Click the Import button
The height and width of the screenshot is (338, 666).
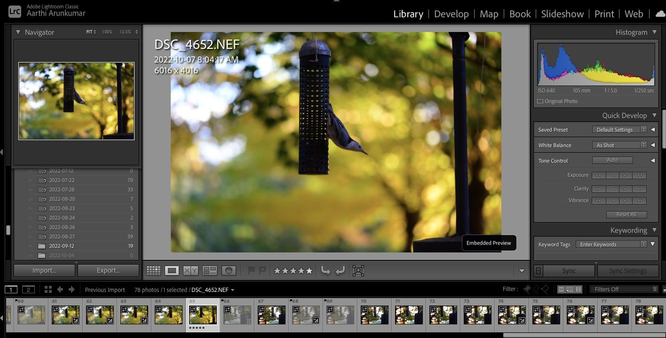click(44, 270)
